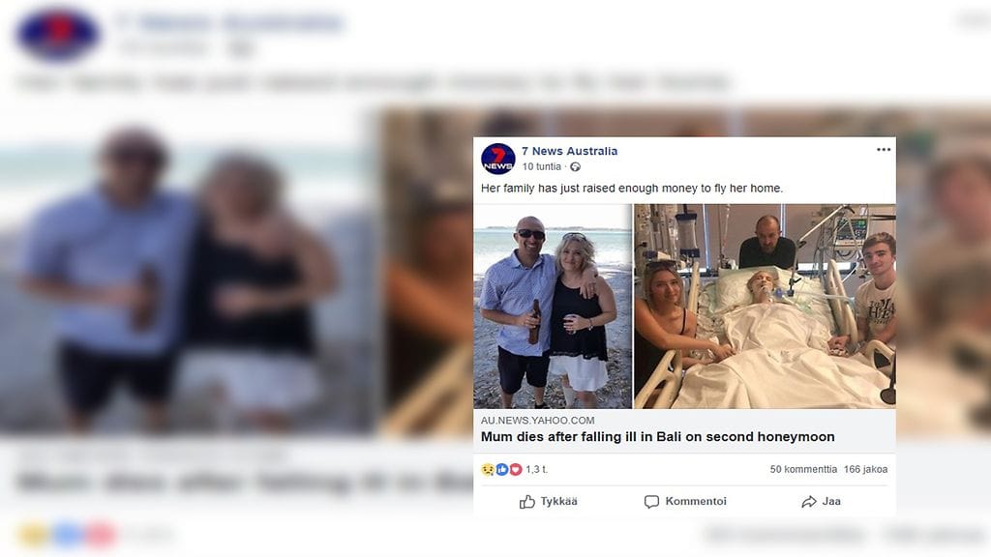Click the share arrow icon on Jaa
Viewport: 991px width, 557px height.
(809, 502)
